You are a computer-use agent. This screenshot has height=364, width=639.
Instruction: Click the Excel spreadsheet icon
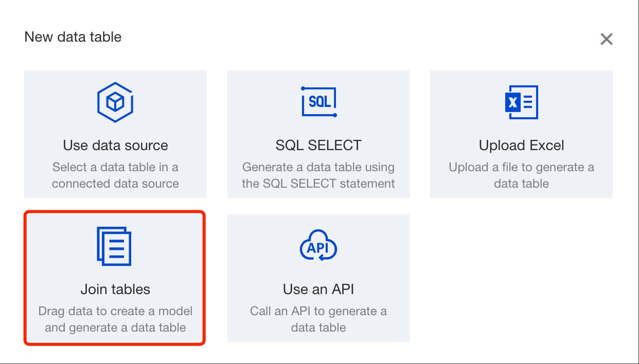pyautogui.click(x=521, y=102)
